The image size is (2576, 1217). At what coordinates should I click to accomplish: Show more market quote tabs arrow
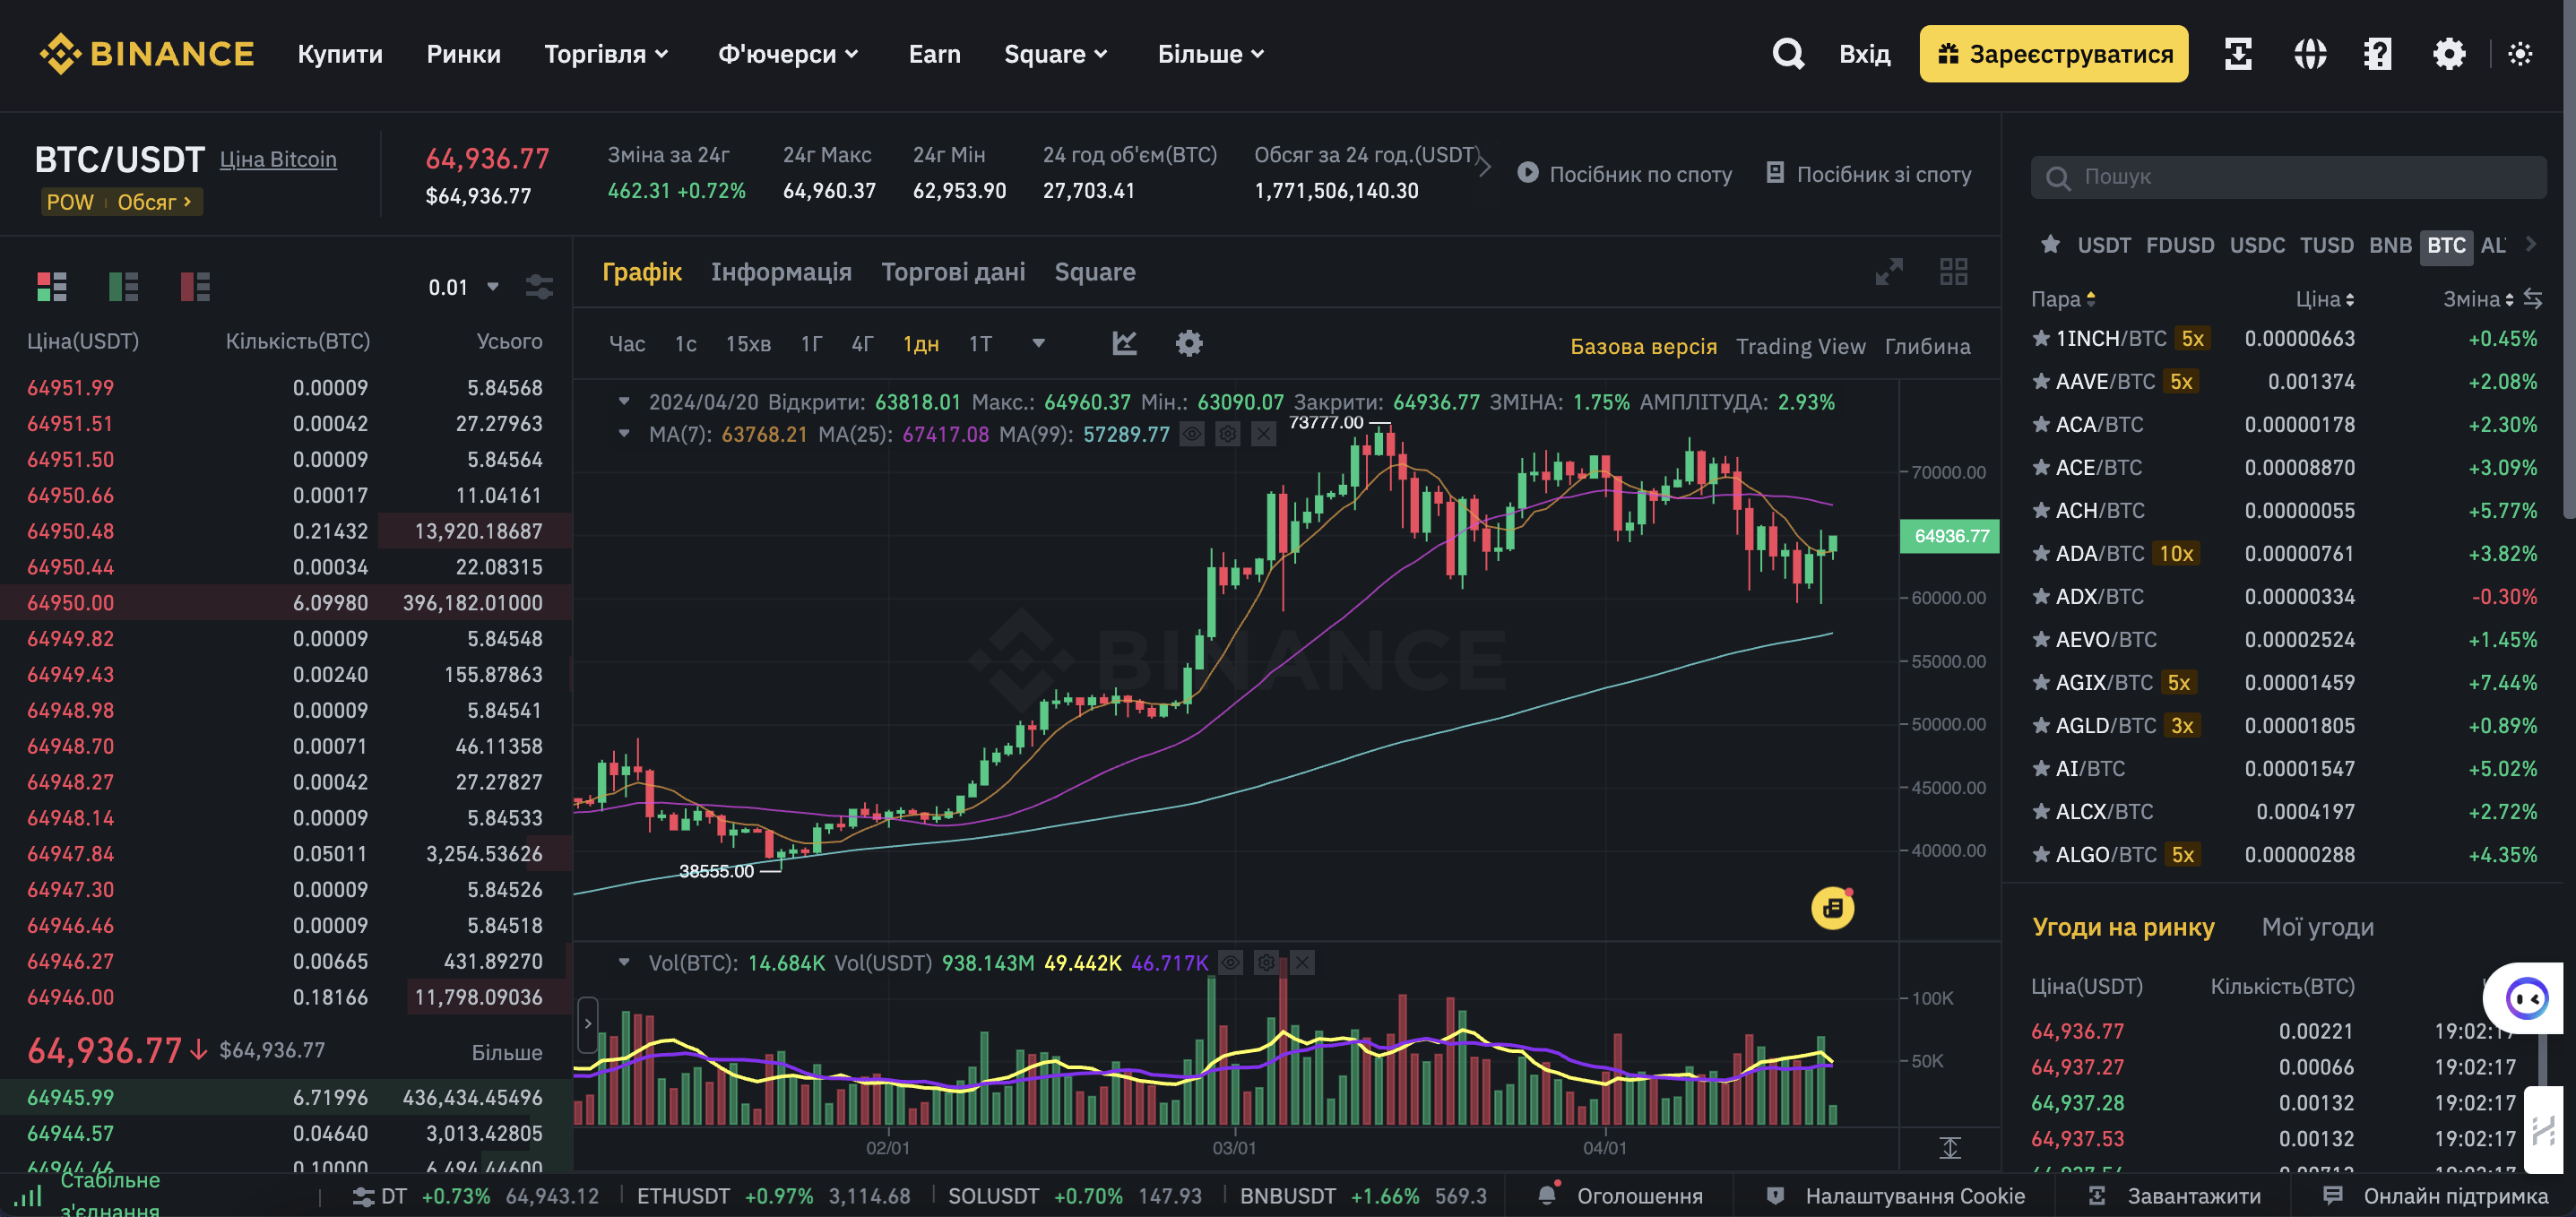pyautogui.click(x=2531, y=243)
